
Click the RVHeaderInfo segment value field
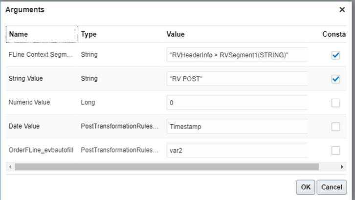tap(237, 55)
